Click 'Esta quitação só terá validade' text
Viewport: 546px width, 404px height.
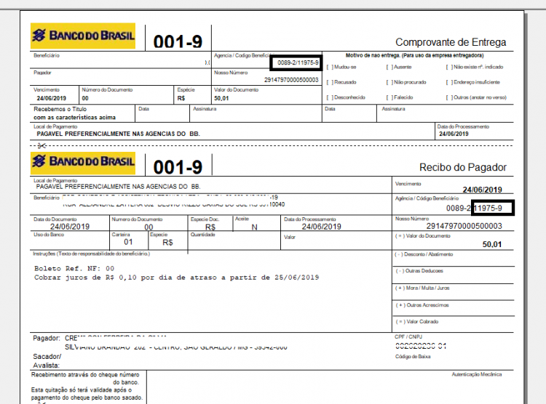click(82, 390)
